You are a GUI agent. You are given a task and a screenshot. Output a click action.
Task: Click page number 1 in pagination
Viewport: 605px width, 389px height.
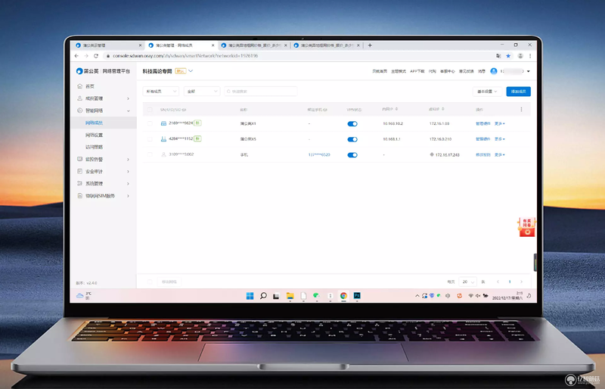tap(510, 282)
